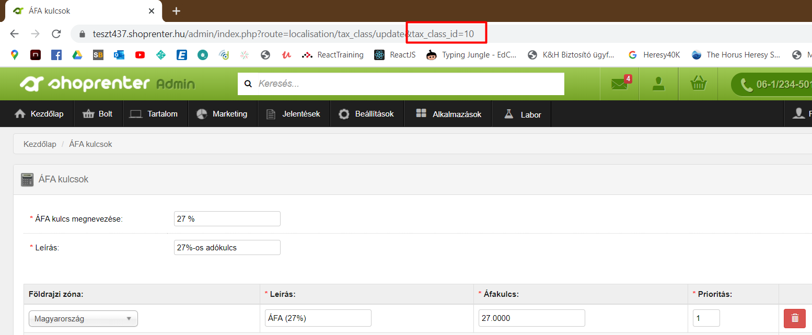Image resolution: width=812 pixels, height=335 pixels.
Task: Open the Outlook bookmark icon
Action: (x=119, y=54)
